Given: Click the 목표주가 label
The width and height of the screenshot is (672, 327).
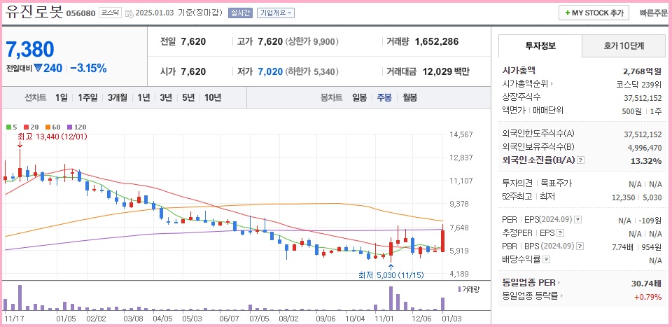Looking at the screenshot, I should [x=556, y=183].
